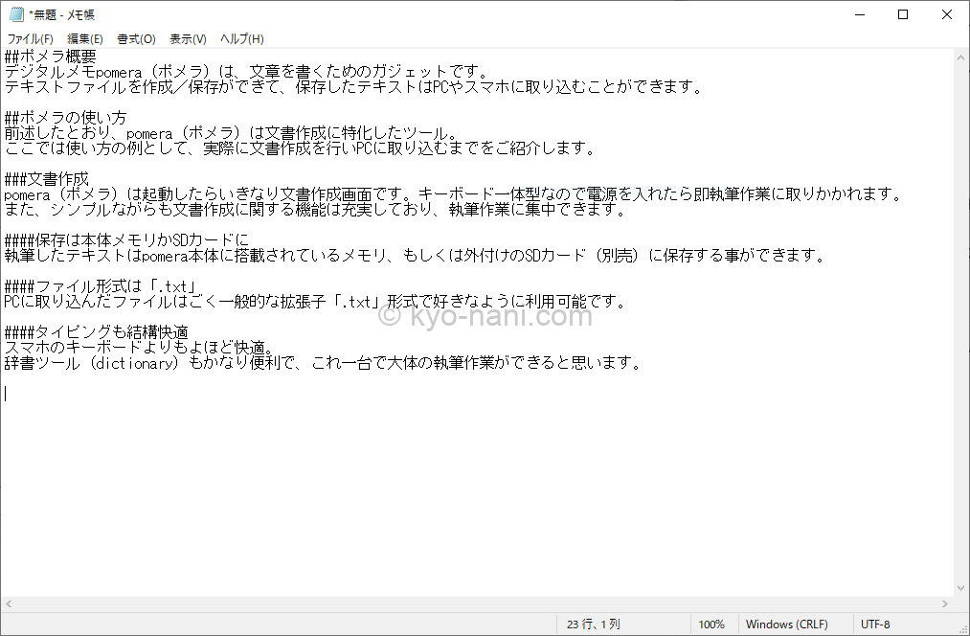Click the UTF-8 encoding indicator
970x636 pixels.
[x=875, y=625]
